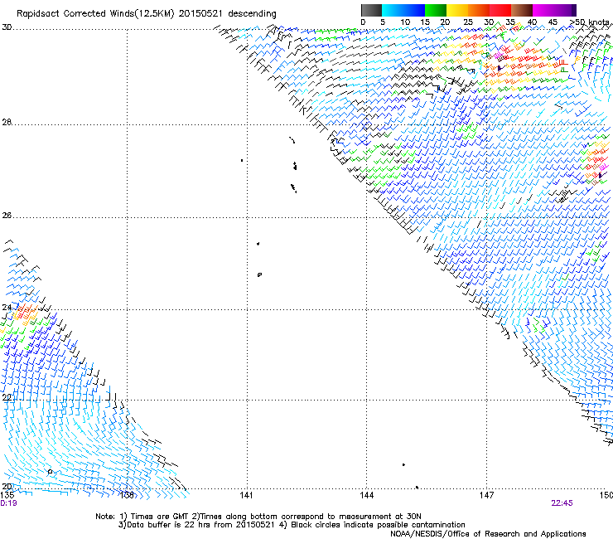Click the '4) Black circles indicate possible contamination' note
The image size is (613, 539).
pyautogui.click(x=372, y=525)
